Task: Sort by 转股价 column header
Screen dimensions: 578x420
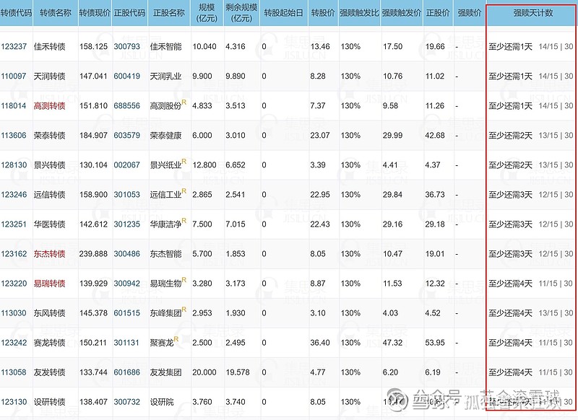Action: point(322,13)
